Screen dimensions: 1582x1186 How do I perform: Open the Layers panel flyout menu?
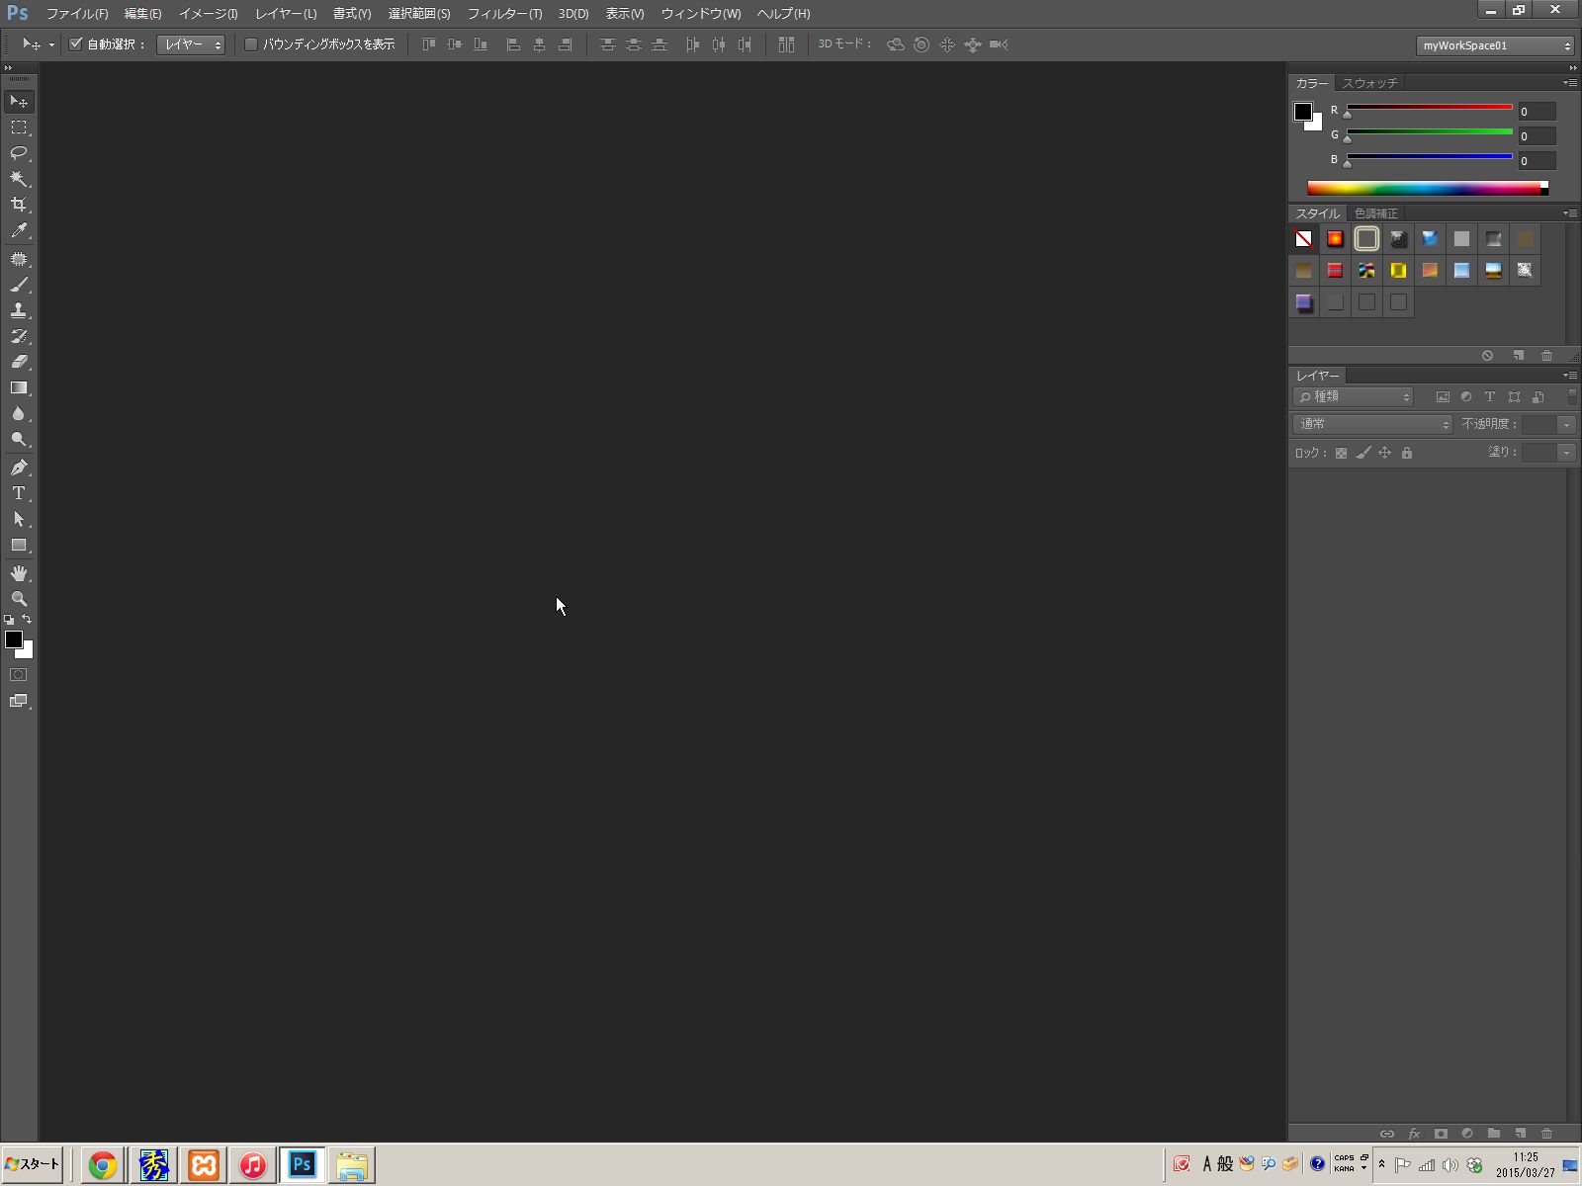[1570, 376]
